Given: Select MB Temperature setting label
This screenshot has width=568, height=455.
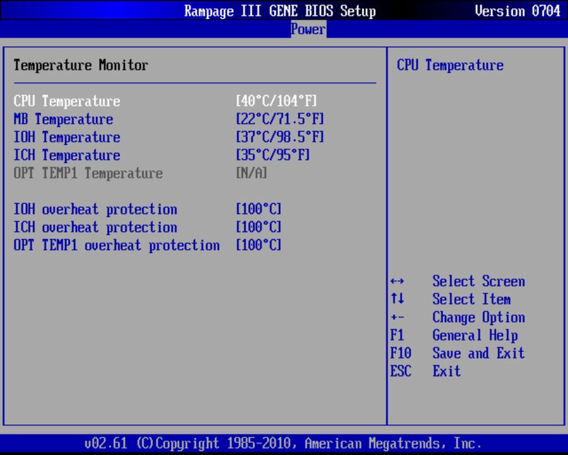Looking at the screenshot, I should [x=63, y=119].
